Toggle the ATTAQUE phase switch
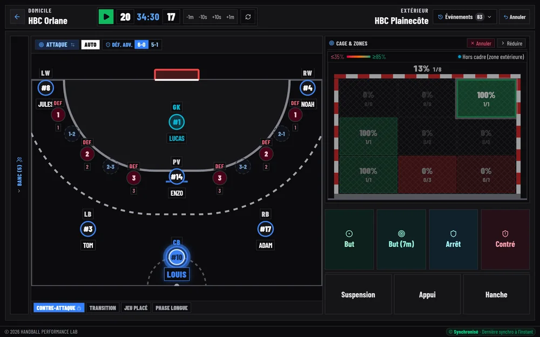 click(57, 45)
